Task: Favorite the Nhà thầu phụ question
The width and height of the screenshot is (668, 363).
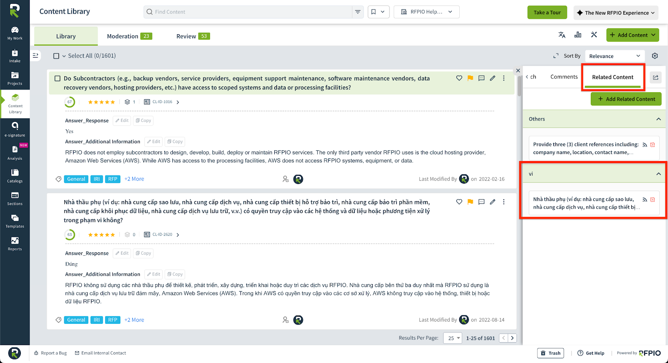Action: [459, 202]
